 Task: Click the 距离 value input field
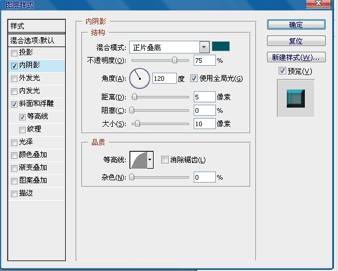pos(205,97)
